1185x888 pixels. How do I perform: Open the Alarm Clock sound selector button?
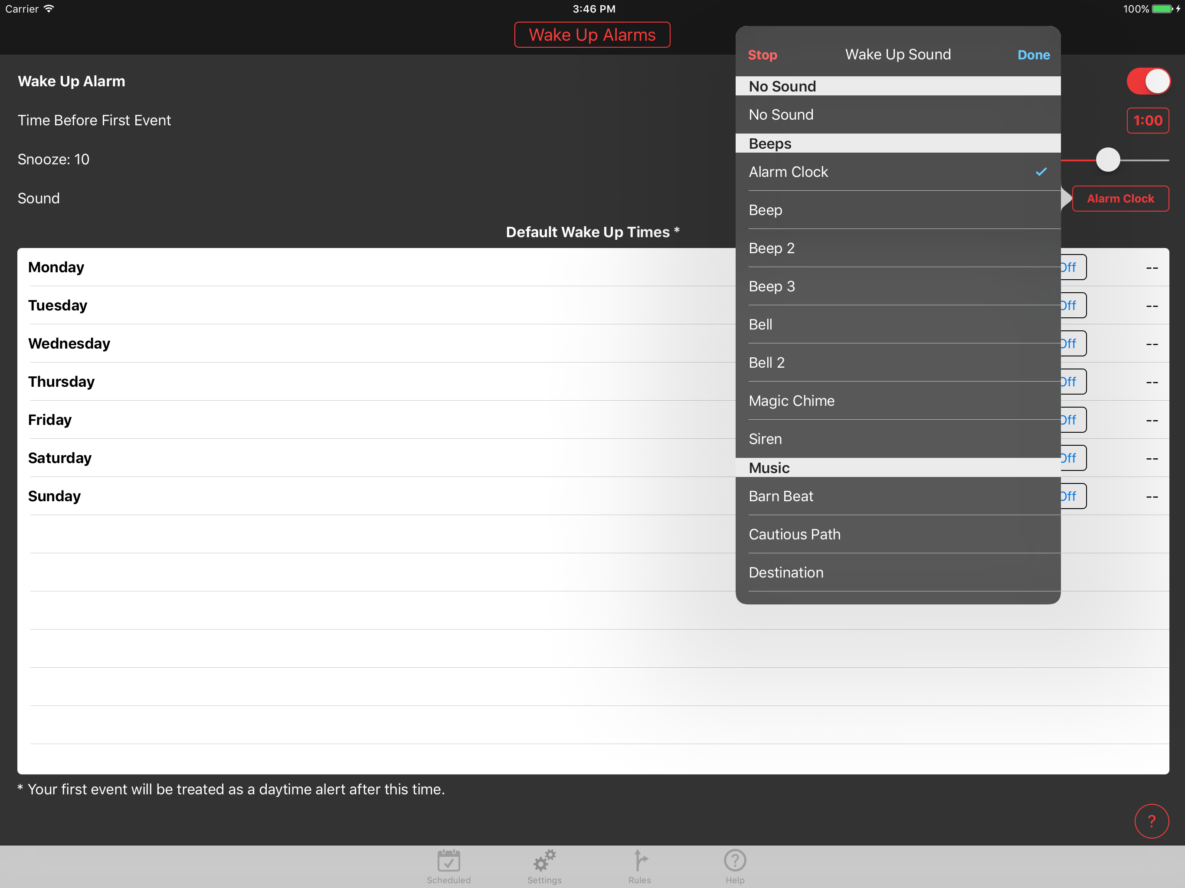pyautogui.click(x=1120, y=199)
